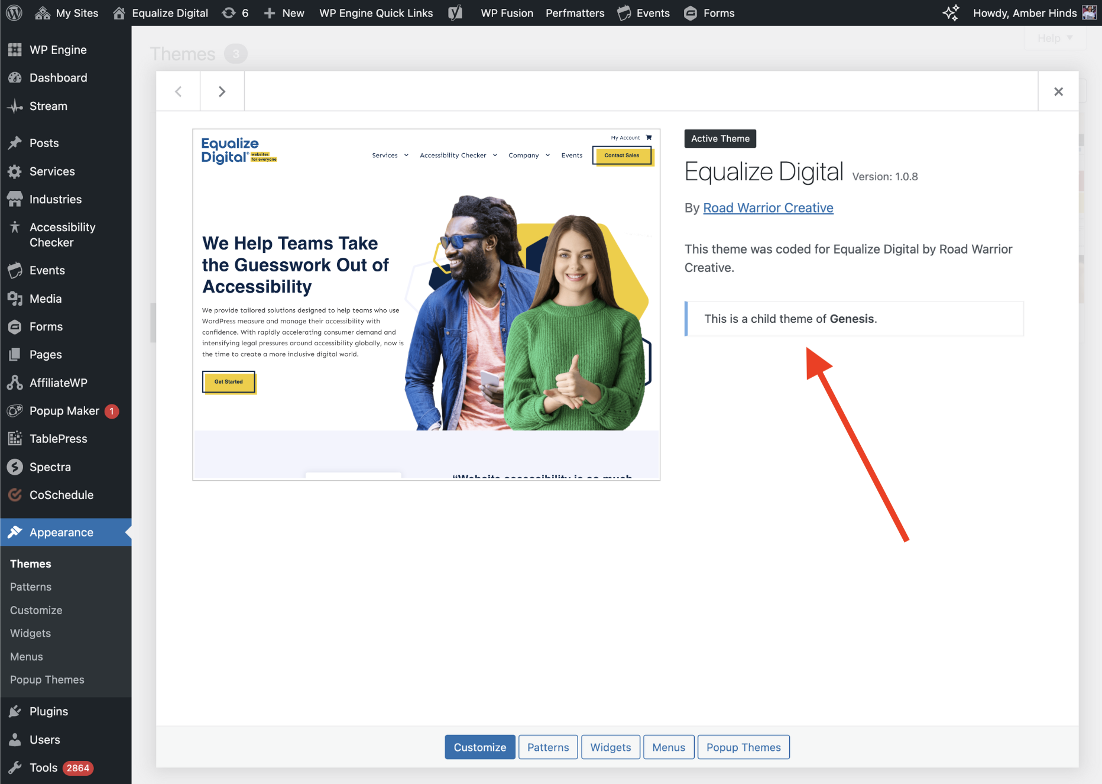Image resolution: width=1102 pixels, height=784 pixels.
Task: Open CoSchedule in the sidebar
Action: point(66,495)
